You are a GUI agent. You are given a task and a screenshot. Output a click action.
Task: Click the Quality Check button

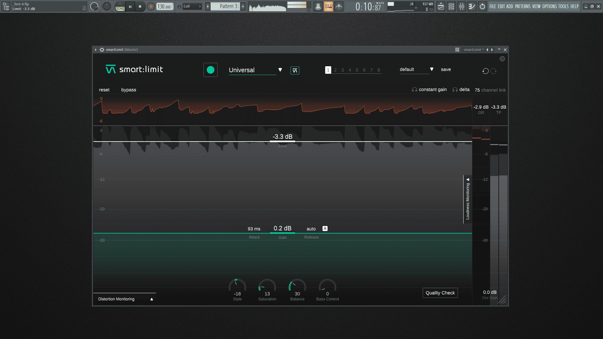tap(440, 293)
